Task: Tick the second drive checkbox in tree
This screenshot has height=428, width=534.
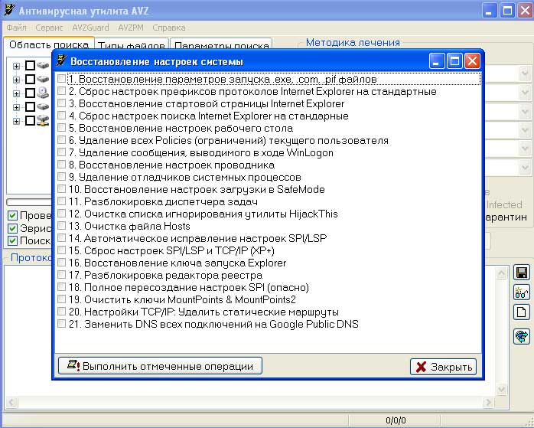Action: pos(30,79)
